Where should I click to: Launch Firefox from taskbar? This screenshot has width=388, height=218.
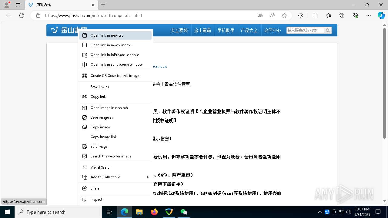154,212
